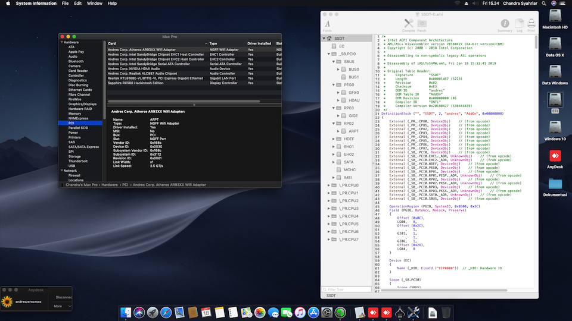Viewport: 572px width, 321px height.
Task: Open the Chandra Syahriar user menu
Action: (x=520, y=4)
